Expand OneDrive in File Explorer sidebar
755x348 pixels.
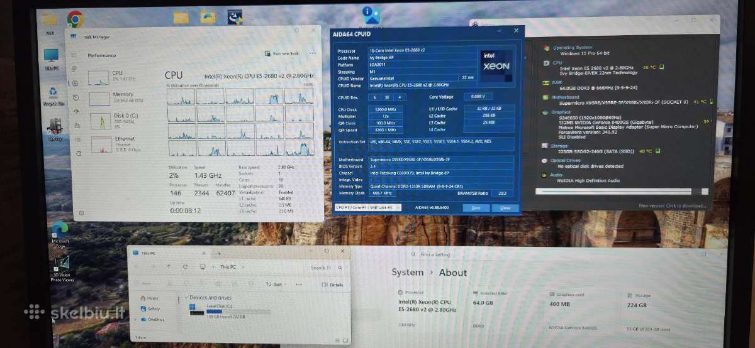click(x=135, y=319)
